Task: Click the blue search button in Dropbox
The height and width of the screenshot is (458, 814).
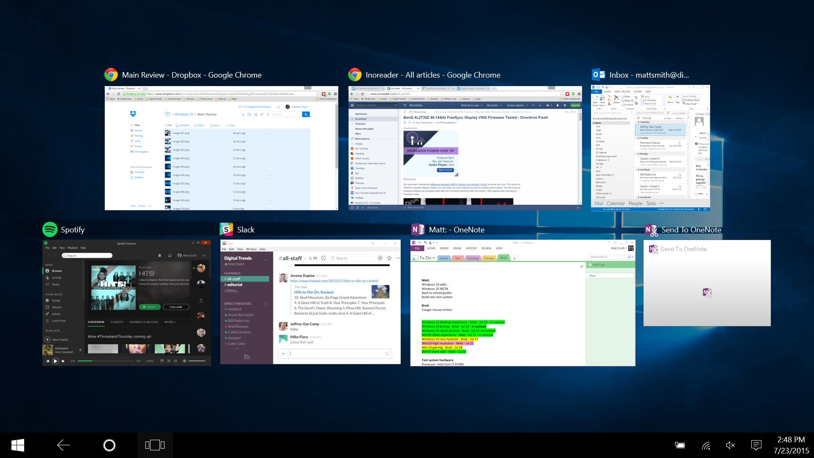Action: (x=306, y=114)
